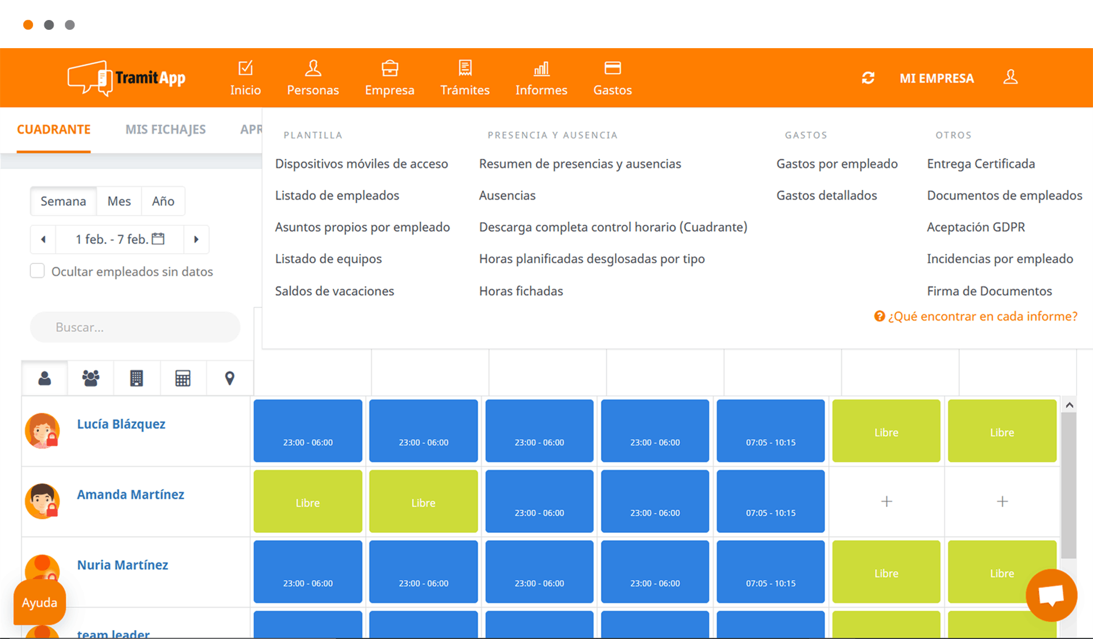Open the user profile icon
Image resolution: width=1093 pixels, height=639 pixels.
[x=1010, y=77]
